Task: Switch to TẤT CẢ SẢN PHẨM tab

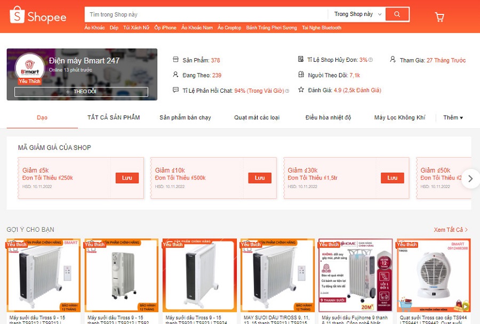Action: (114, 117)
